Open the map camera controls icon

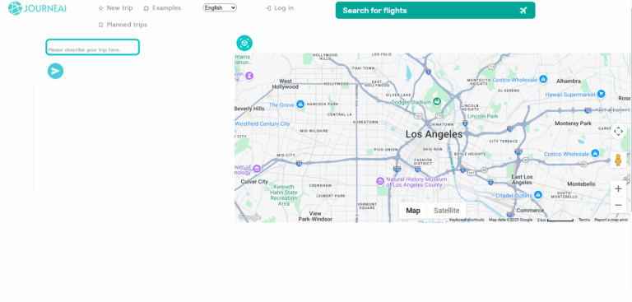click(618, 132)
